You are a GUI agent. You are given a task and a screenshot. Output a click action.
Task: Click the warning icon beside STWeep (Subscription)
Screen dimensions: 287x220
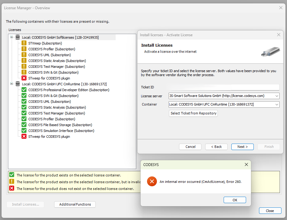[x=24, y=43]
